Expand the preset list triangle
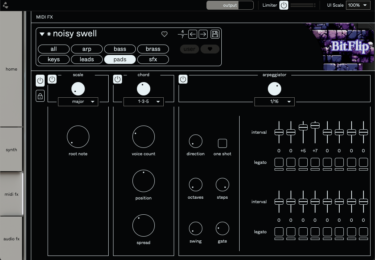This screenshot has height=260, width=375. 42,34
